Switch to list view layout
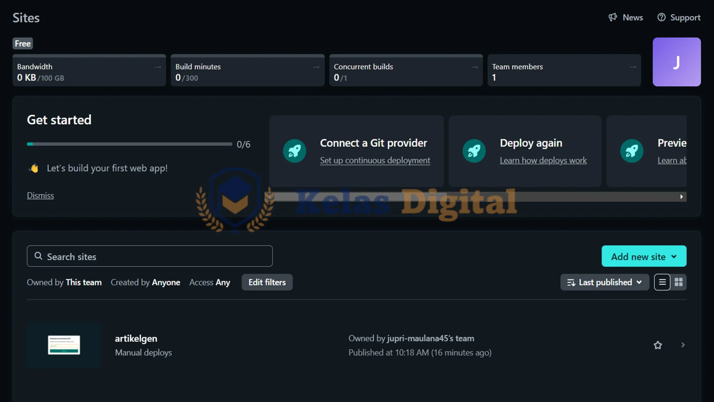This screenshot has height=402, width=714. coord(662,282)
